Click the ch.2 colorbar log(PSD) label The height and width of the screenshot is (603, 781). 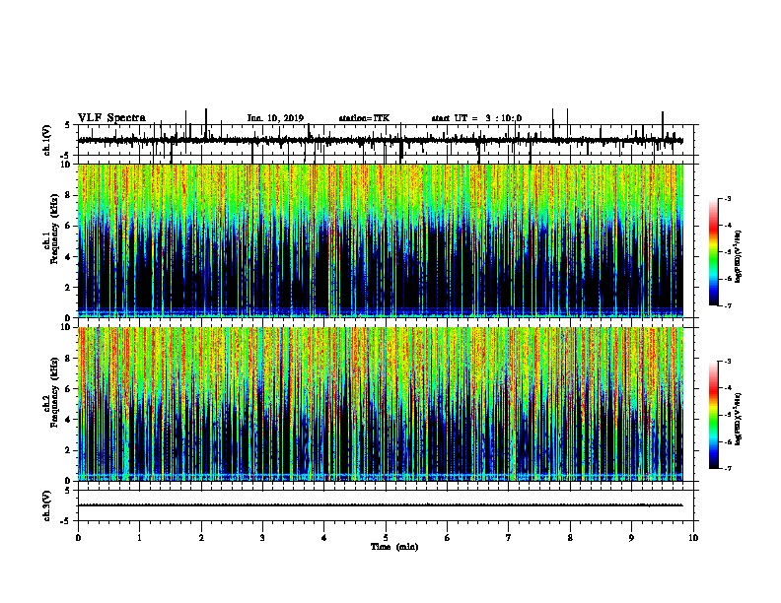point(738,420)
